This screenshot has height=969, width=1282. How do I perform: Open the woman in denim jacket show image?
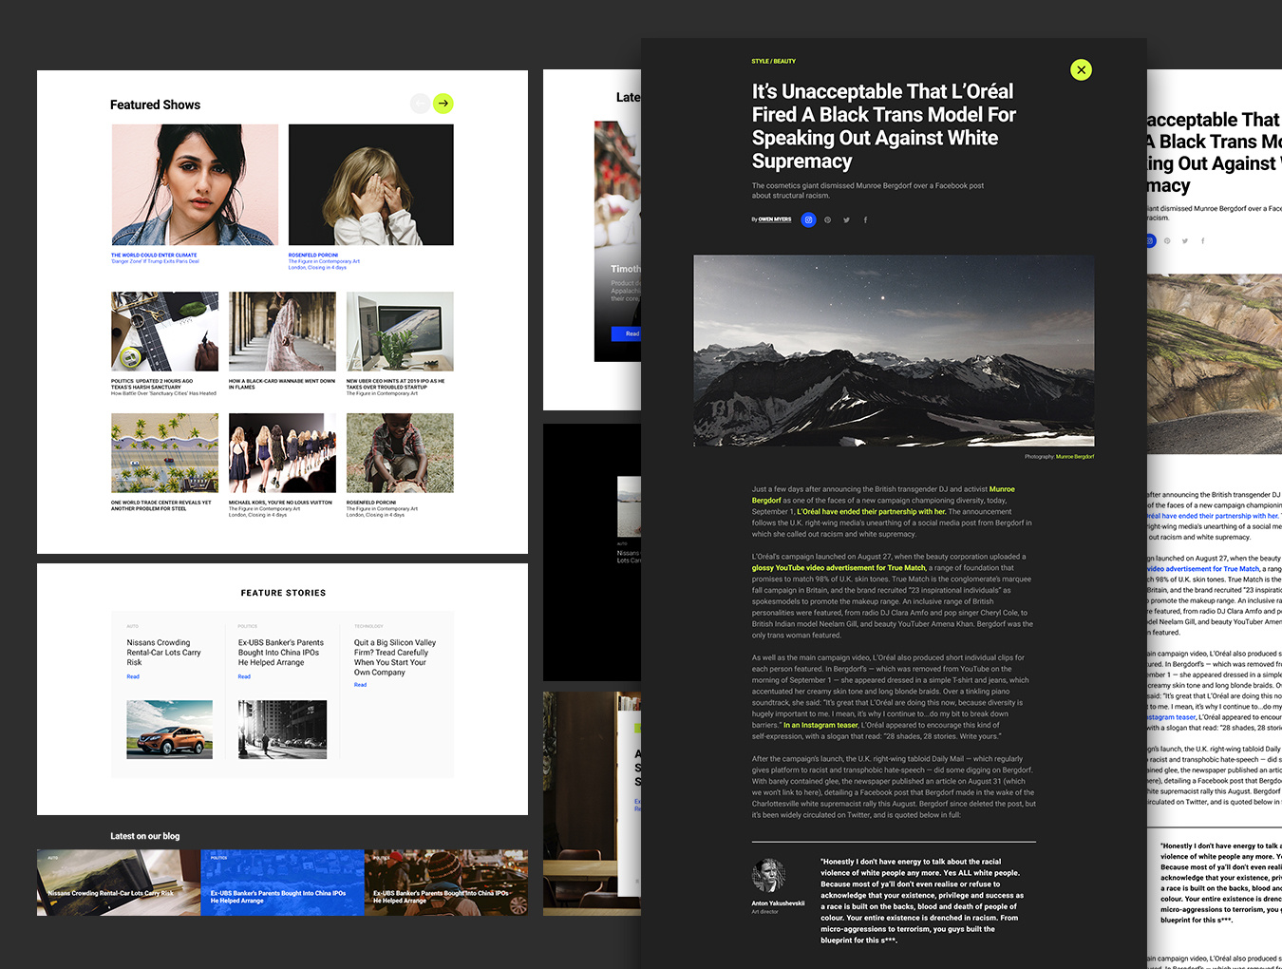(x=195, y=185)
